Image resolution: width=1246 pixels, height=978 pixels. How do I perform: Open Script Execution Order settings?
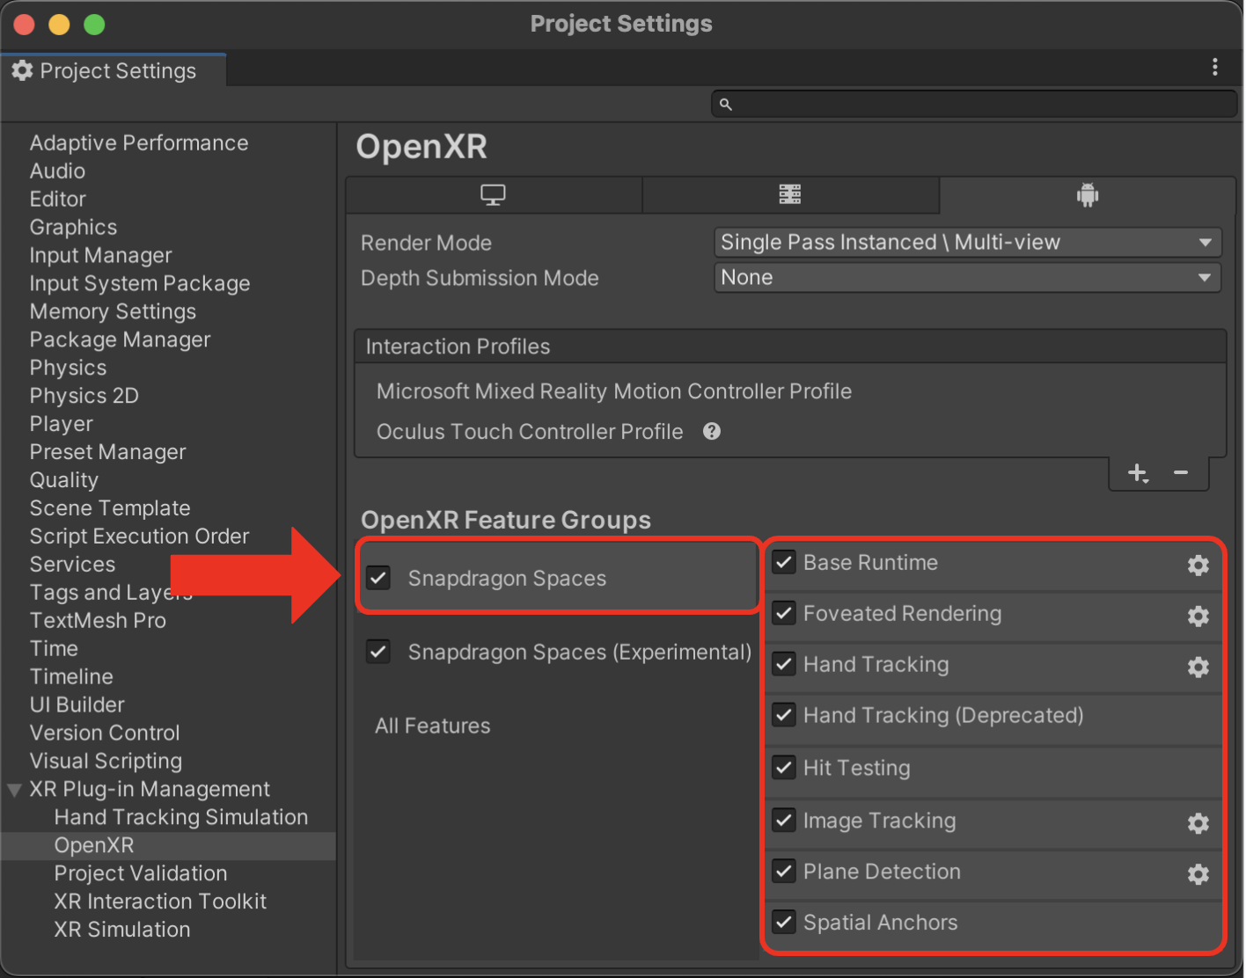pyautogui.click(x=139, y=536)
